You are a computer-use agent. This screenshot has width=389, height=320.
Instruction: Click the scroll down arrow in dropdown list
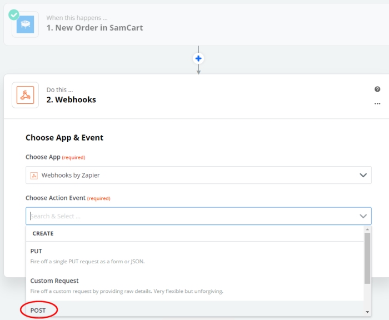pyautogui.click(x=367, y=312)
